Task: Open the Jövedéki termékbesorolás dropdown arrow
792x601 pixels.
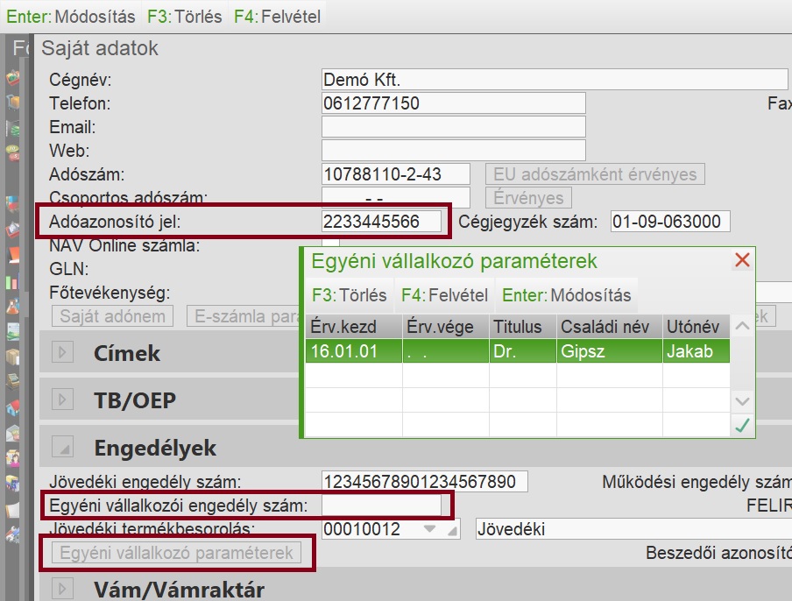Action: [429, 529]
